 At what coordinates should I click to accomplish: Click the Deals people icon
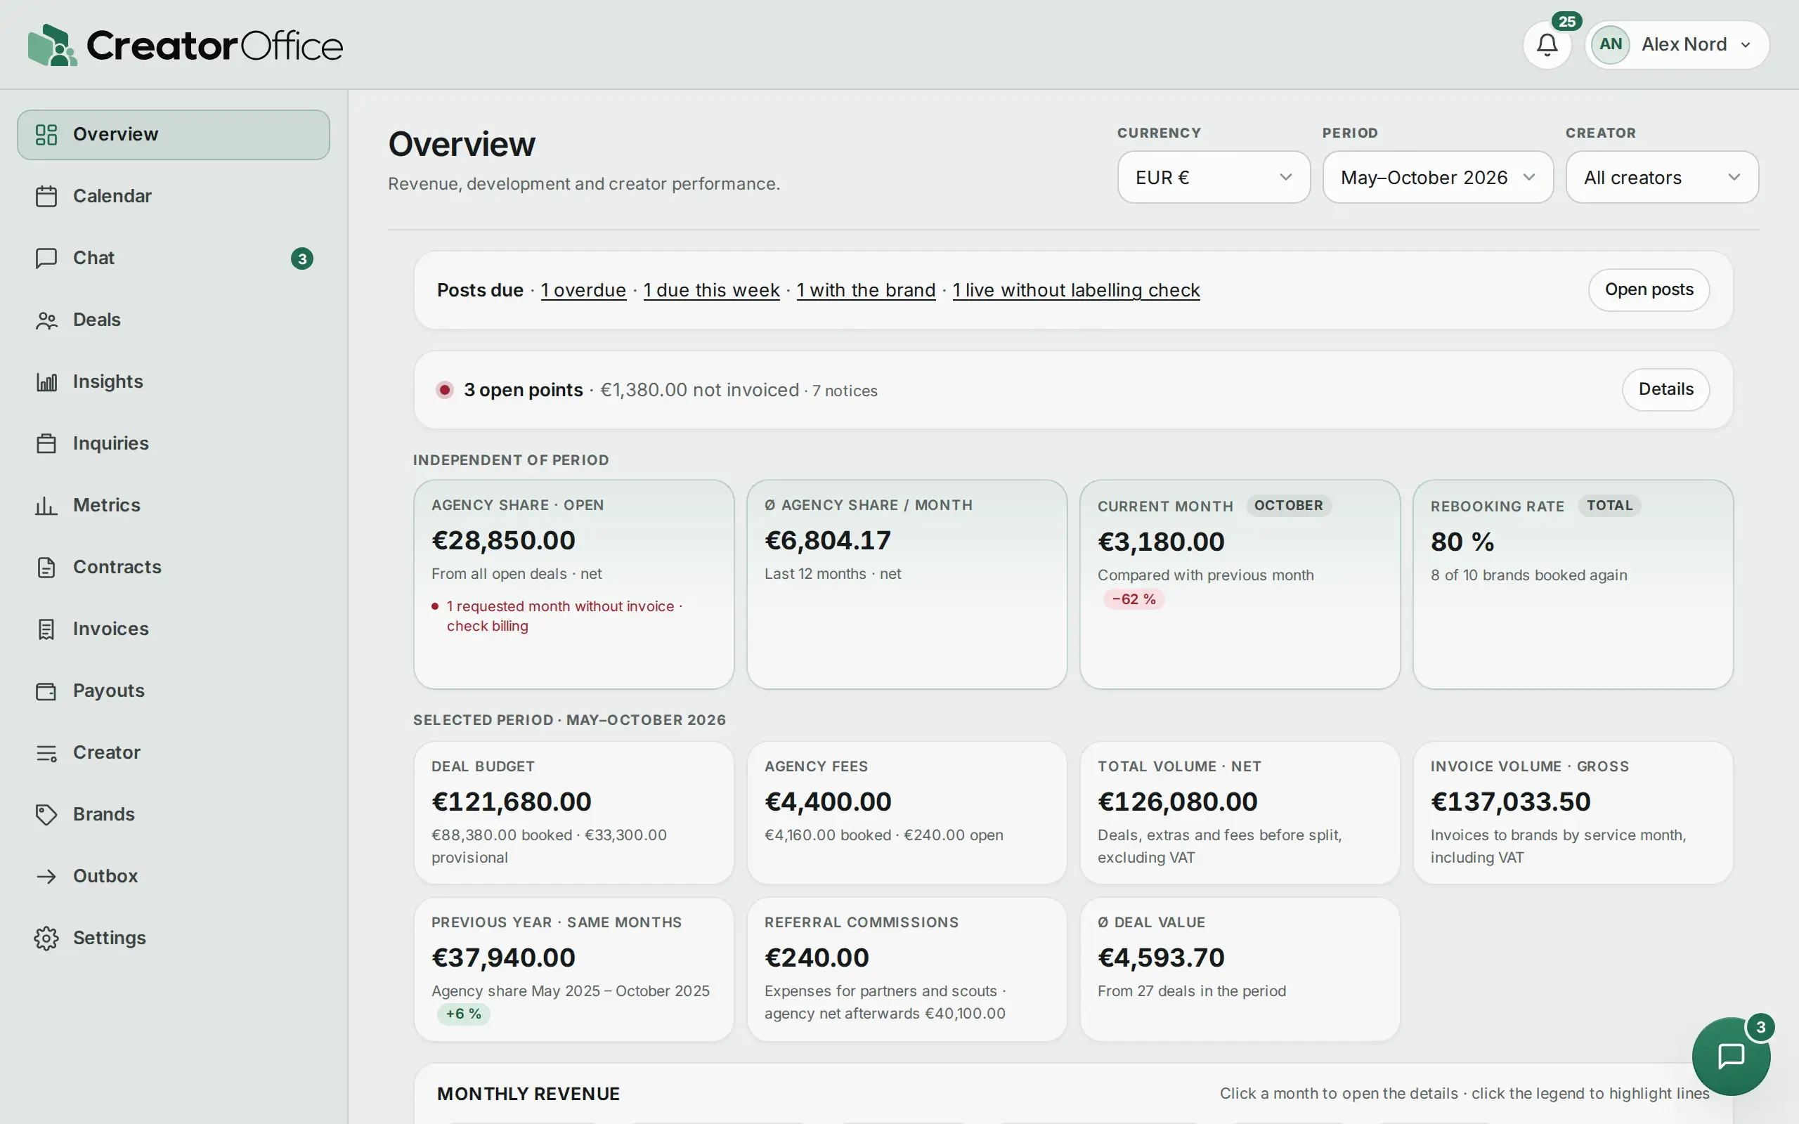point(46,320)
